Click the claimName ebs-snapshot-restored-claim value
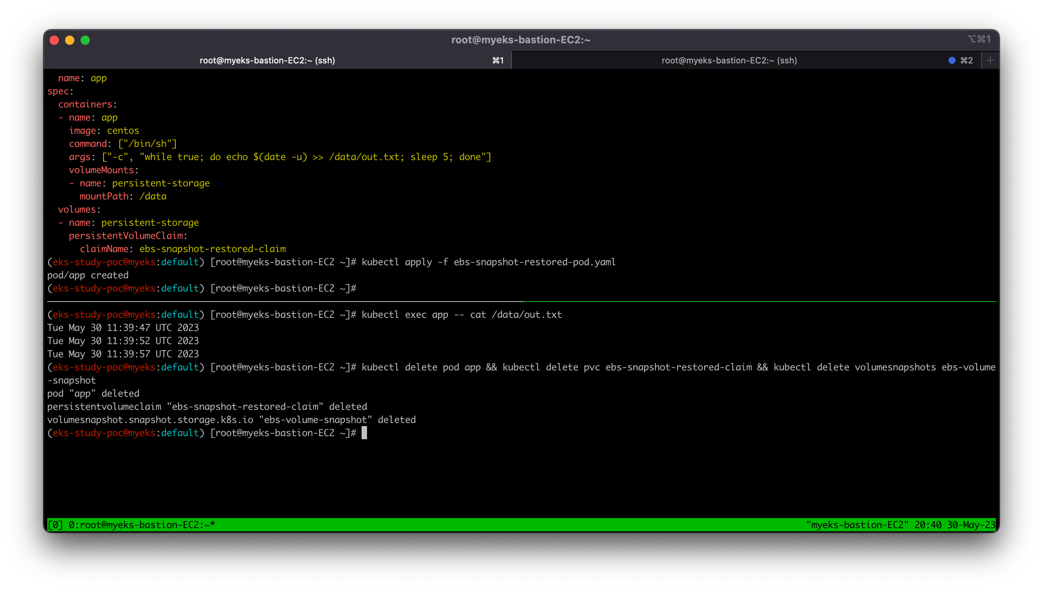This screenshot has width=1043, height=590. [213, 249]
